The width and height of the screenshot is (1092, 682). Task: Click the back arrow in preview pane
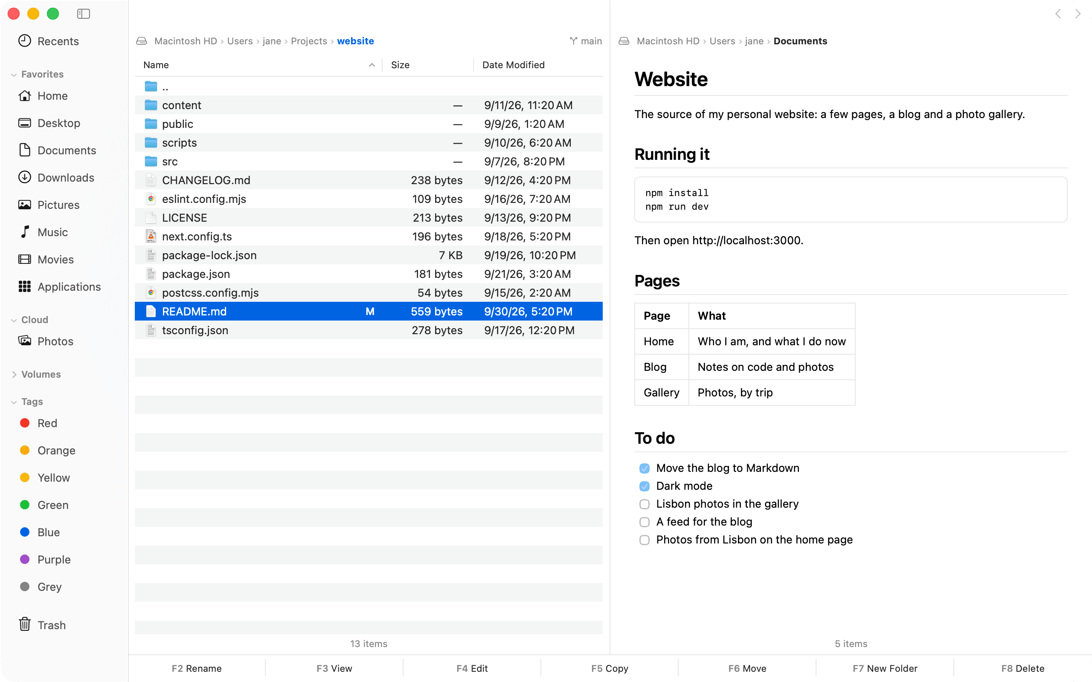[x=1058, y=14]
